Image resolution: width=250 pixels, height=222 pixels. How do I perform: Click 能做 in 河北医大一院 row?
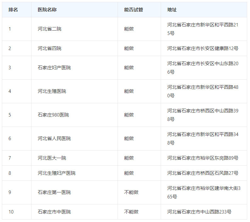click(129, 158)
